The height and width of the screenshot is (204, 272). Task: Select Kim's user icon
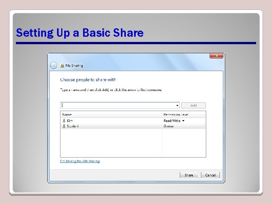64,121
